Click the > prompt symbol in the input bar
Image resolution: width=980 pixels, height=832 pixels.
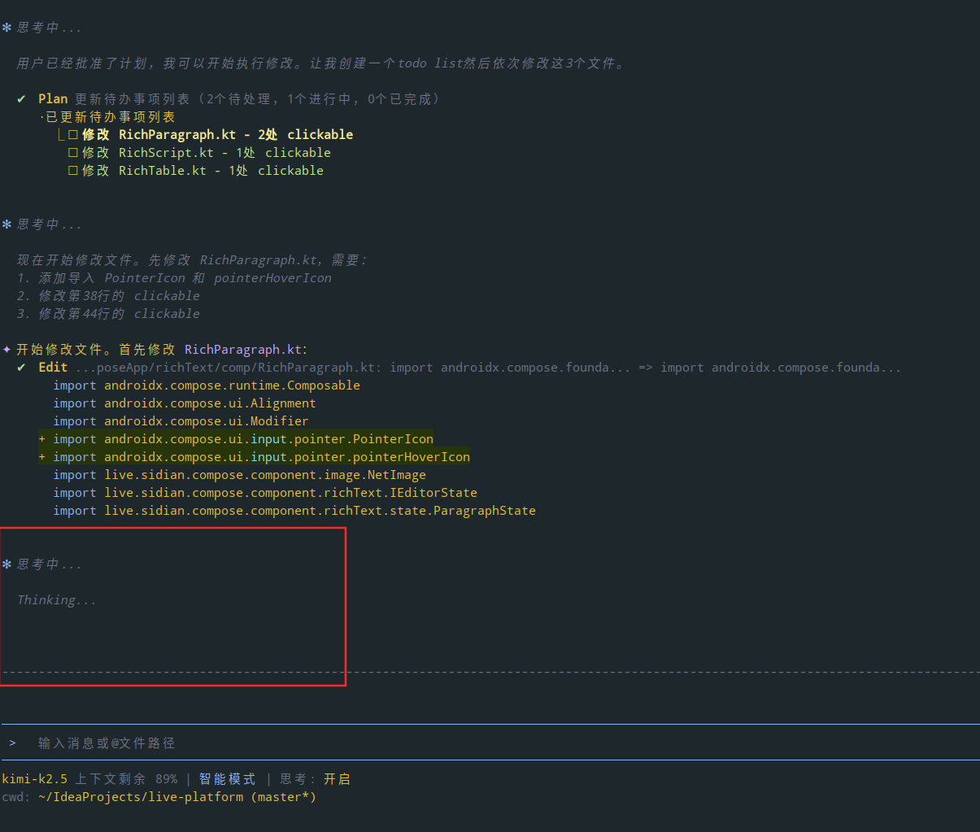[x=13, y=743]
